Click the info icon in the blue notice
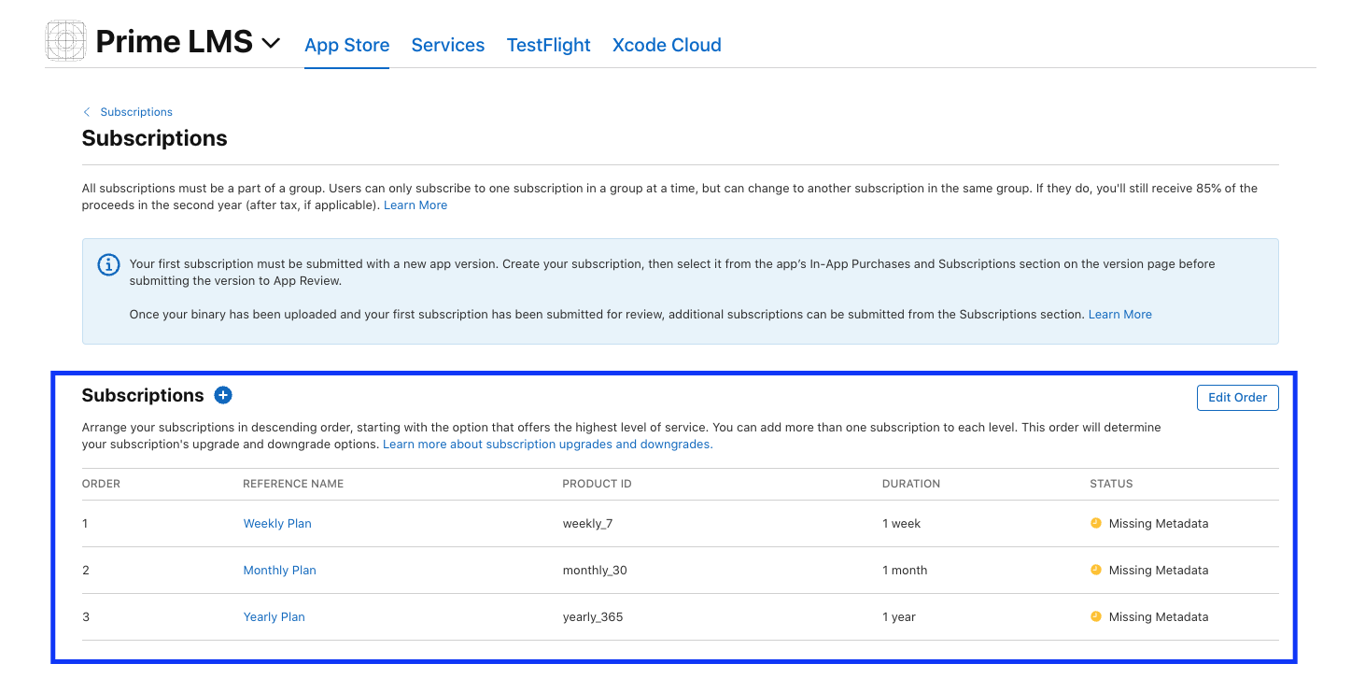Viewport: 1351px width, 678px height. coord(108,264)
